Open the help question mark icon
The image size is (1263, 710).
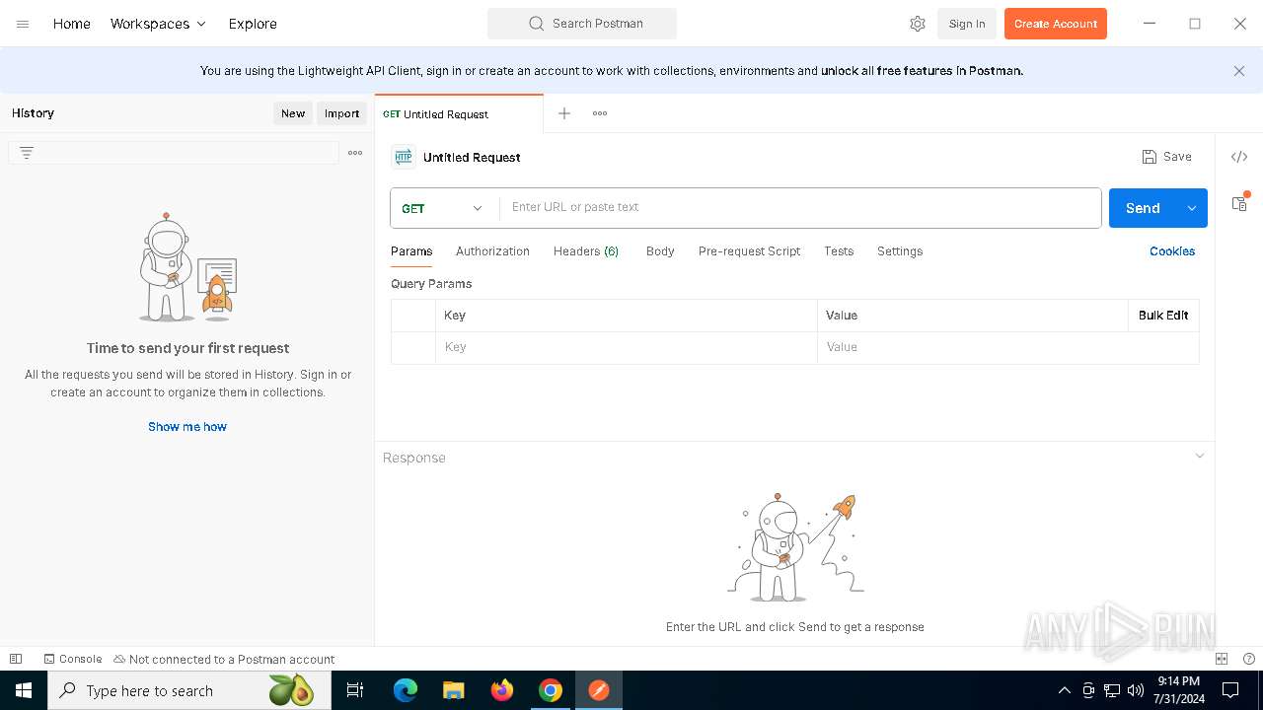point(1249,659)
